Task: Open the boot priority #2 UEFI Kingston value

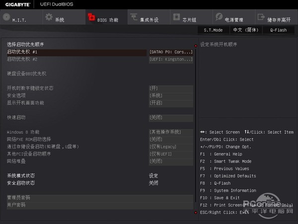Action: 171,59
